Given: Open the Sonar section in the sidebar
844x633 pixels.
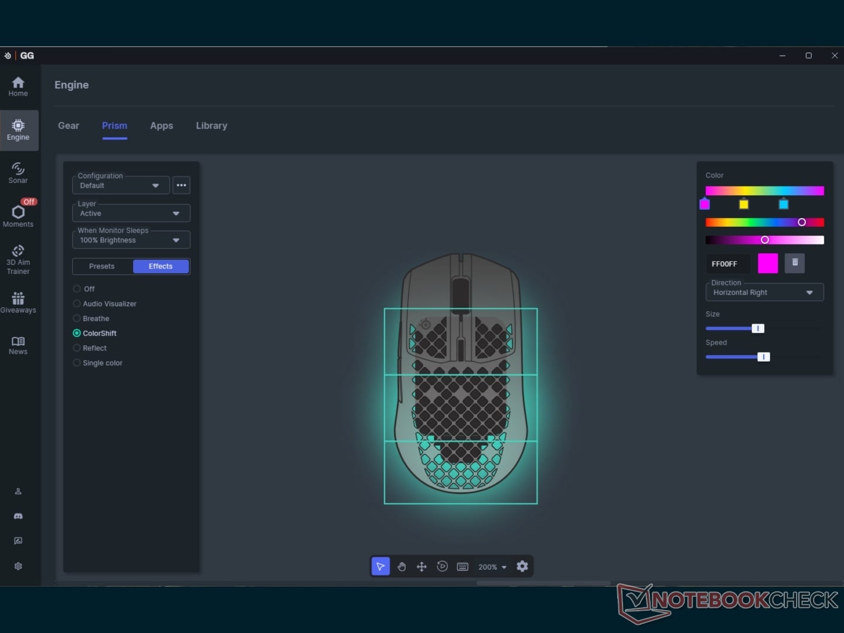Looking at the screenshot, I should click(18, 173).
